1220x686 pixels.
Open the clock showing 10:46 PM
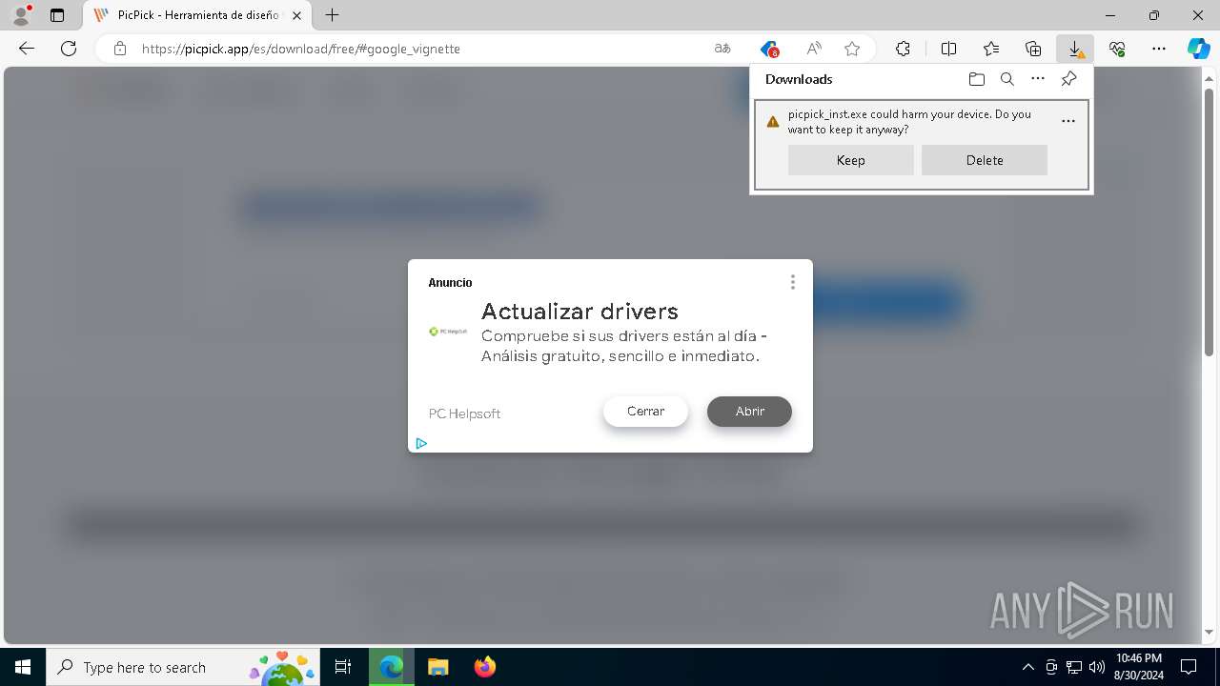pyautogui.click(x=1138, y=667)
